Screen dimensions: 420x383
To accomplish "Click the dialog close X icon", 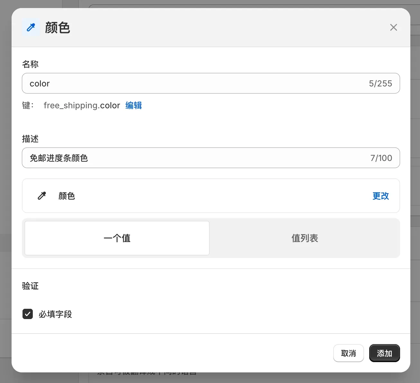I will pos(393,27).
